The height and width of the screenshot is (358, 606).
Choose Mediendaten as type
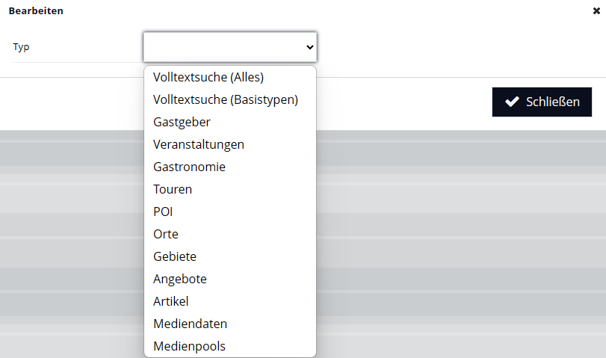(191, 324)
